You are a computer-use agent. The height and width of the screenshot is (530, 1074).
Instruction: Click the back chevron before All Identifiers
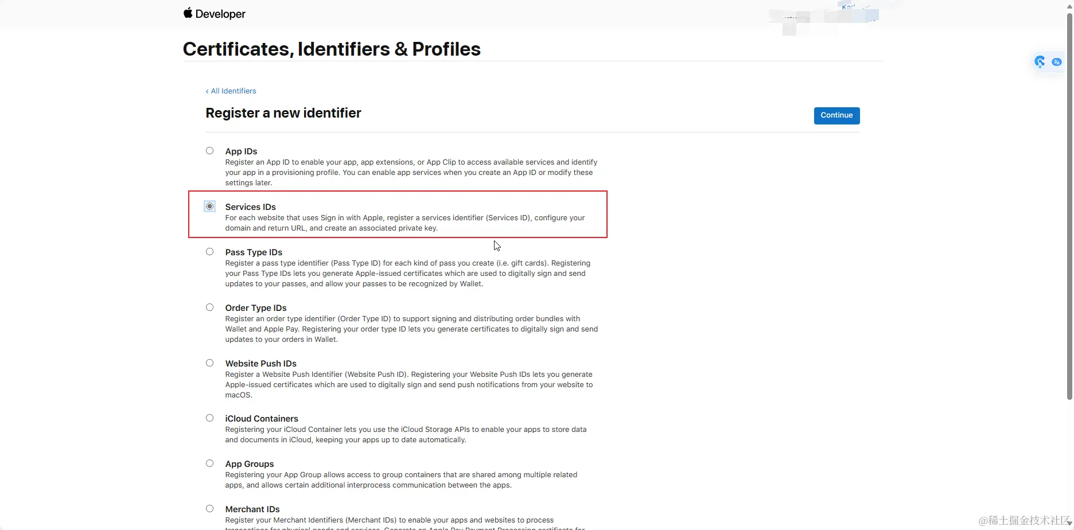coord(207,91)
